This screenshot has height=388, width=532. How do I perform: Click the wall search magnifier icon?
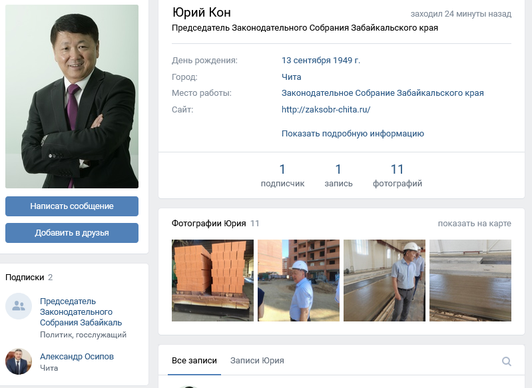click(x=506, y=361)
